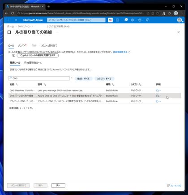Open ビュー for DNS Resolver Contributor
The image size is (188, 195).
[x=158, y=91]
